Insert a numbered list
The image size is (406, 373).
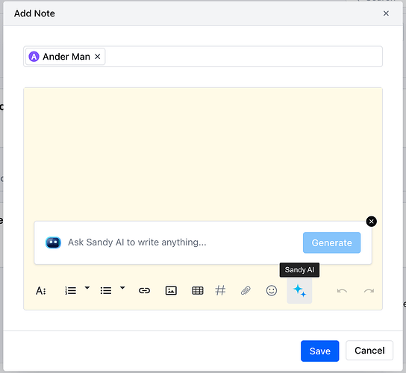70,291
